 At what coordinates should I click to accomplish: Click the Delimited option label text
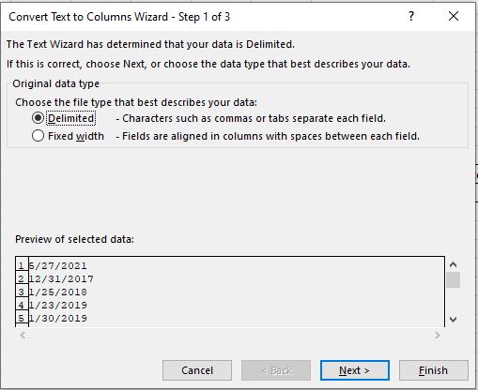pyautogui.click(x=71, y=118)
